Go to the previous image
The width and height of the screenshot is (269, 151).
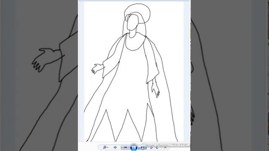pyautogui.click(x=125, y=147)
